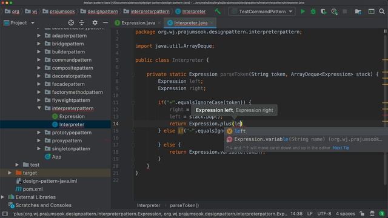Expand the commandpattern folder
This screenshot has height=218, width=388.
coord(39,60)
